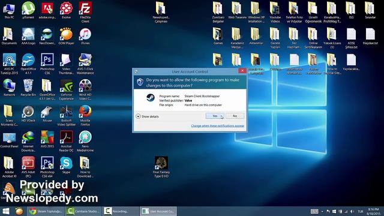Open the Windows Start button
Image resolution: width=384 pixels, height=216 pixels.
coord(6,211)
